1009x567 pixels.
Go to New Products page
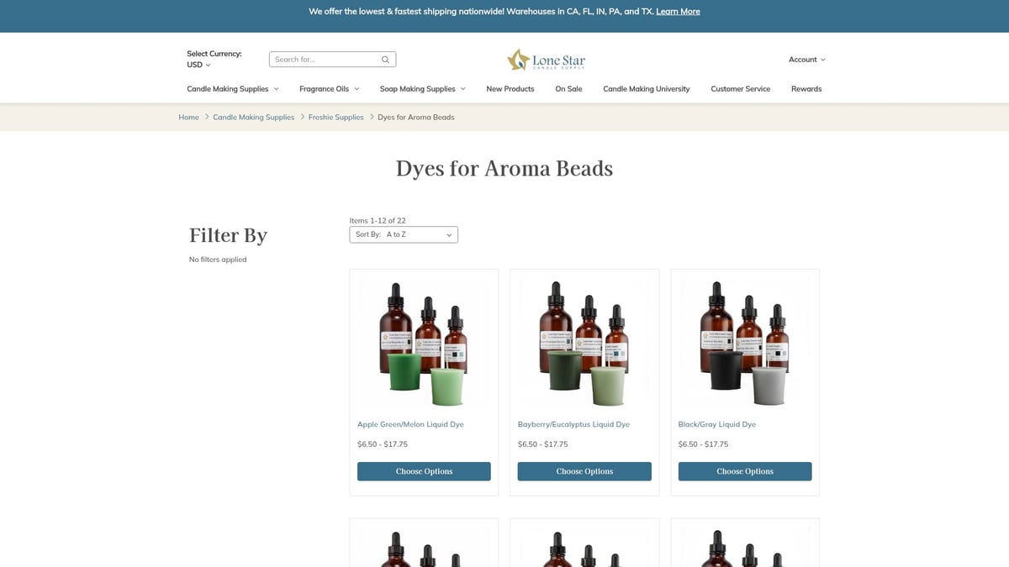[x=510, y=89]
